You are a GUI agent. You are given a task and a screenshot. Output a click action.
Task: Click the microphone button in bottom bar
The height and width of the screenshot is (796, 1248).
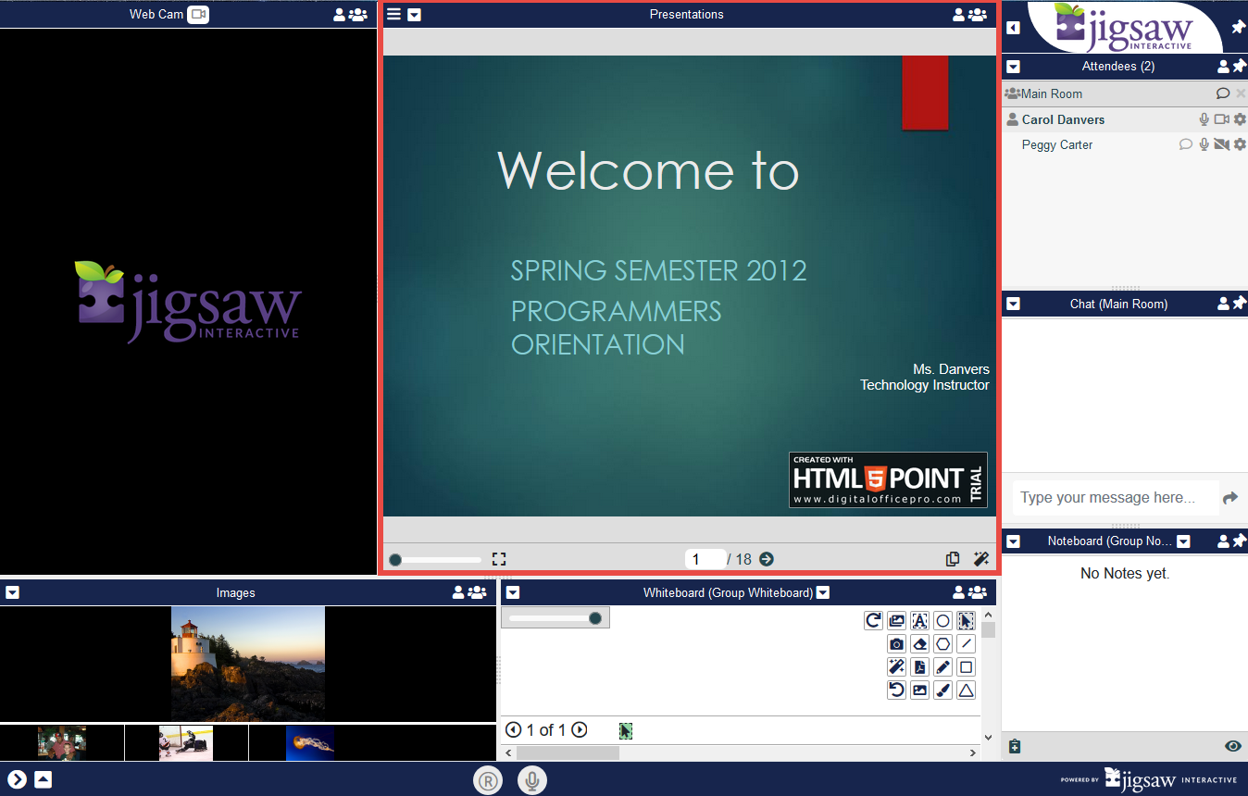coord(531,780)
